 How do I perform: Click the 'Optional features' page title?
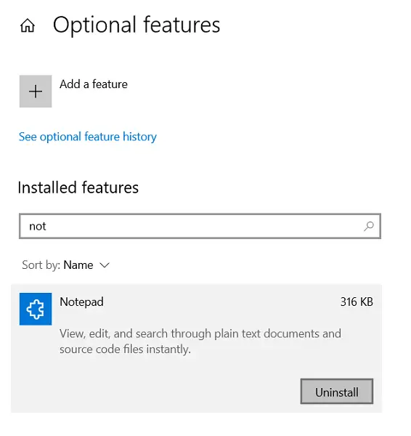(x=137, y=25)
